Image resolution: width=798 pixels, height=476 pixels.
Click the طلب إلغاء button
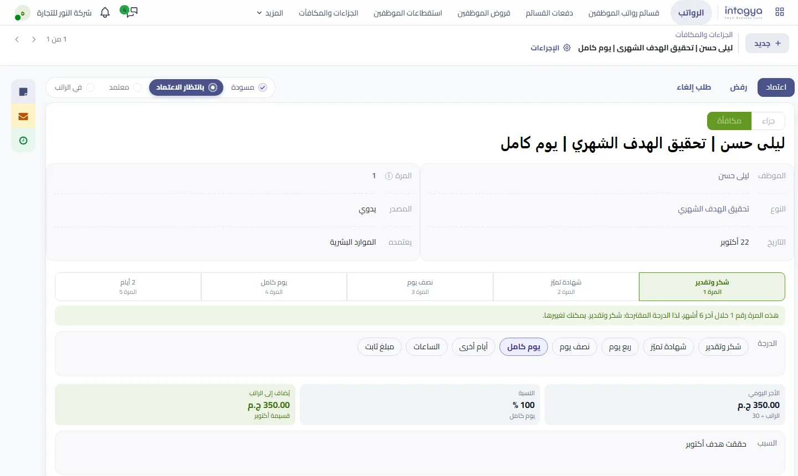tap(694, 87)
